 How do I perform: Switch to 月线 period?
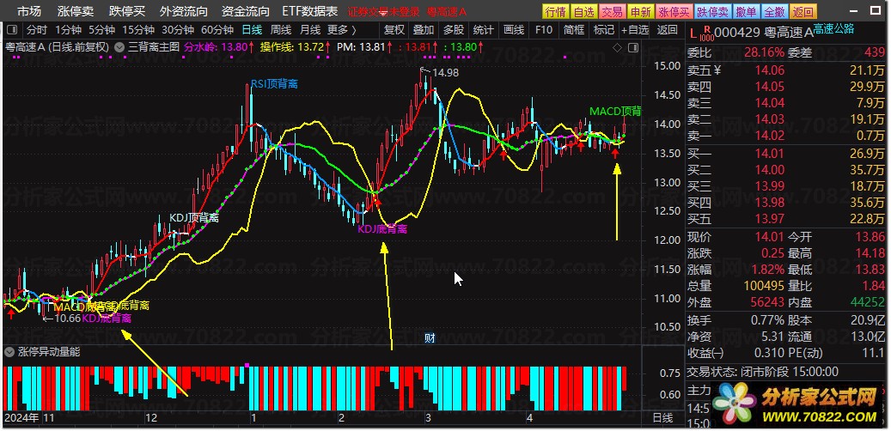coord(309,30)
